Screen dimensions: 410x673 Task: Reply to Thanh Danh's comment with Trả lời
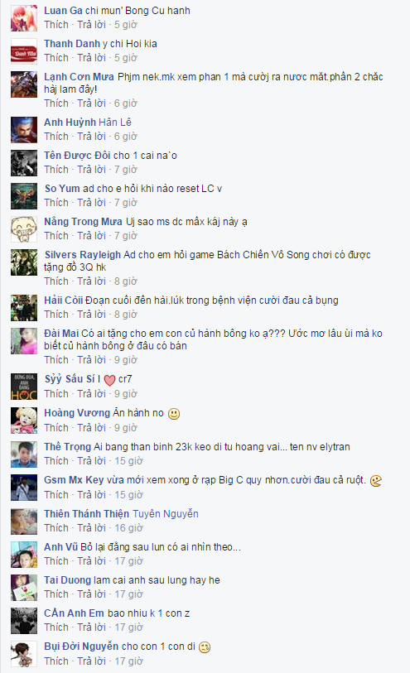pos(91,57)
